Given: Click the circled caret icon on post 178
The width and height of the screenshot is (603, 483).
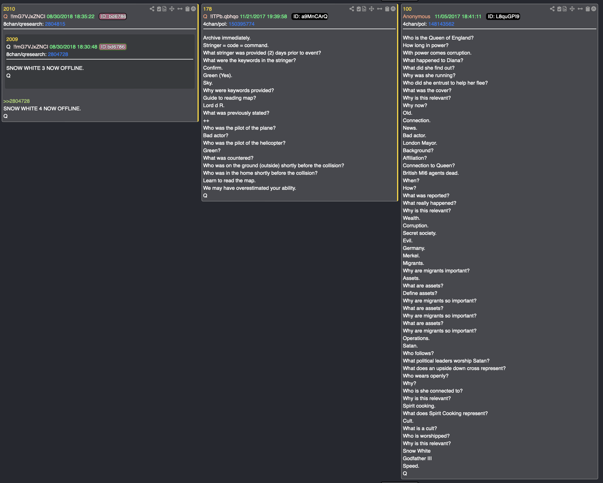Looking at the screenshot, I should pyautogui.click(x=393, y=9).
